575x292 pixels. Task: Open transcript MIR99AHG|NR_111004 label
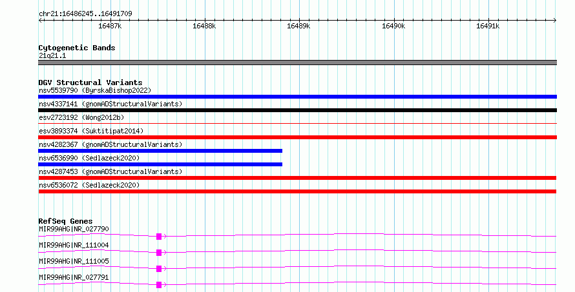pos(74,245)
